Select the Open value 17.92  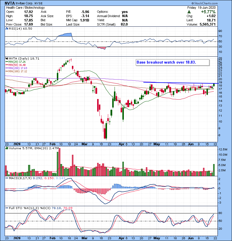(28, 12)
